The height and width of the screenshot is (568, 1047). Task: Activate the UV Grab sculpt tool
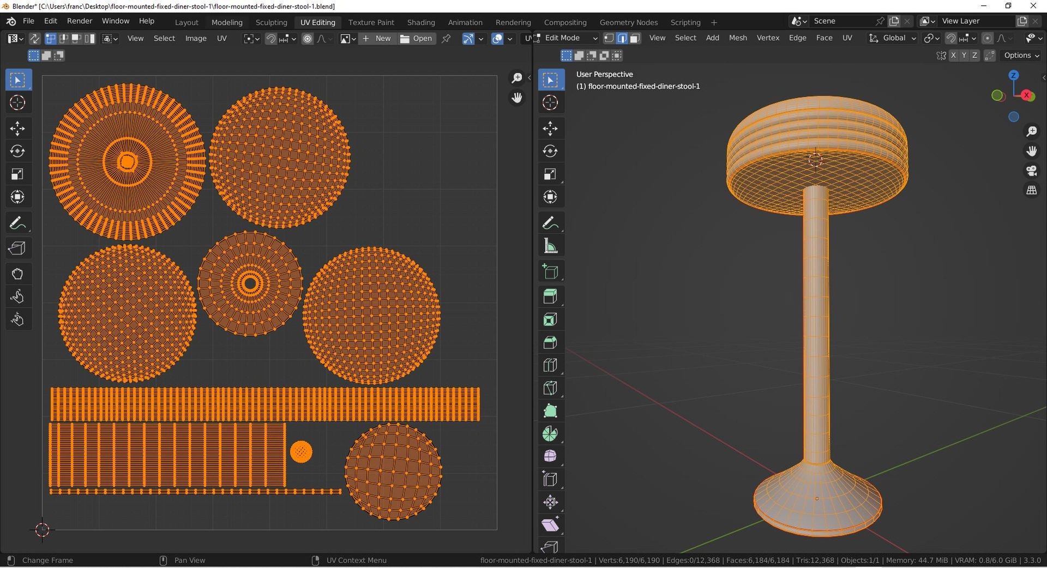[x=17, y=274]
